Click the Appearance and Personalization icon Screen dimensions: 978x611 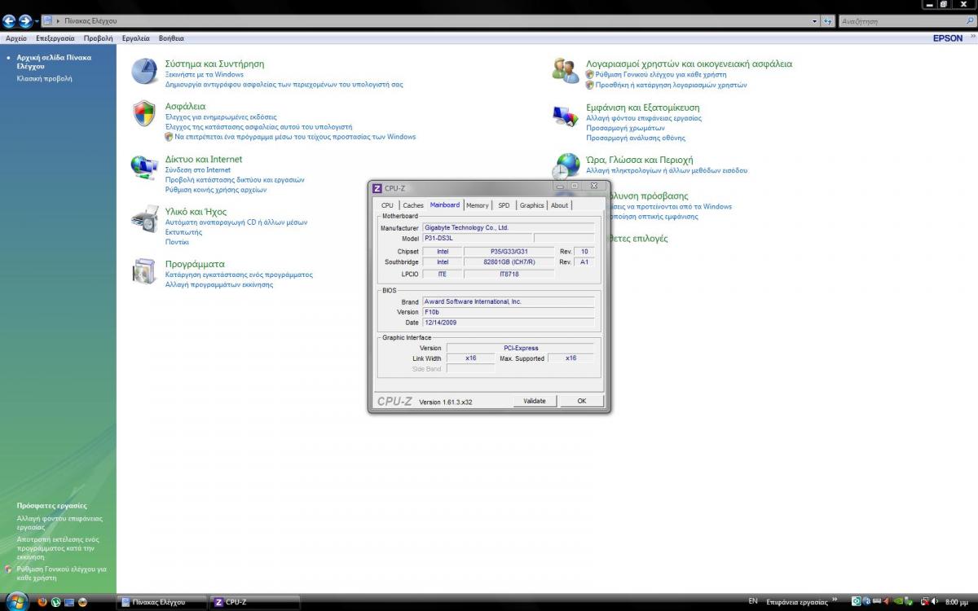pyautogui.click(x=566, y=116)
